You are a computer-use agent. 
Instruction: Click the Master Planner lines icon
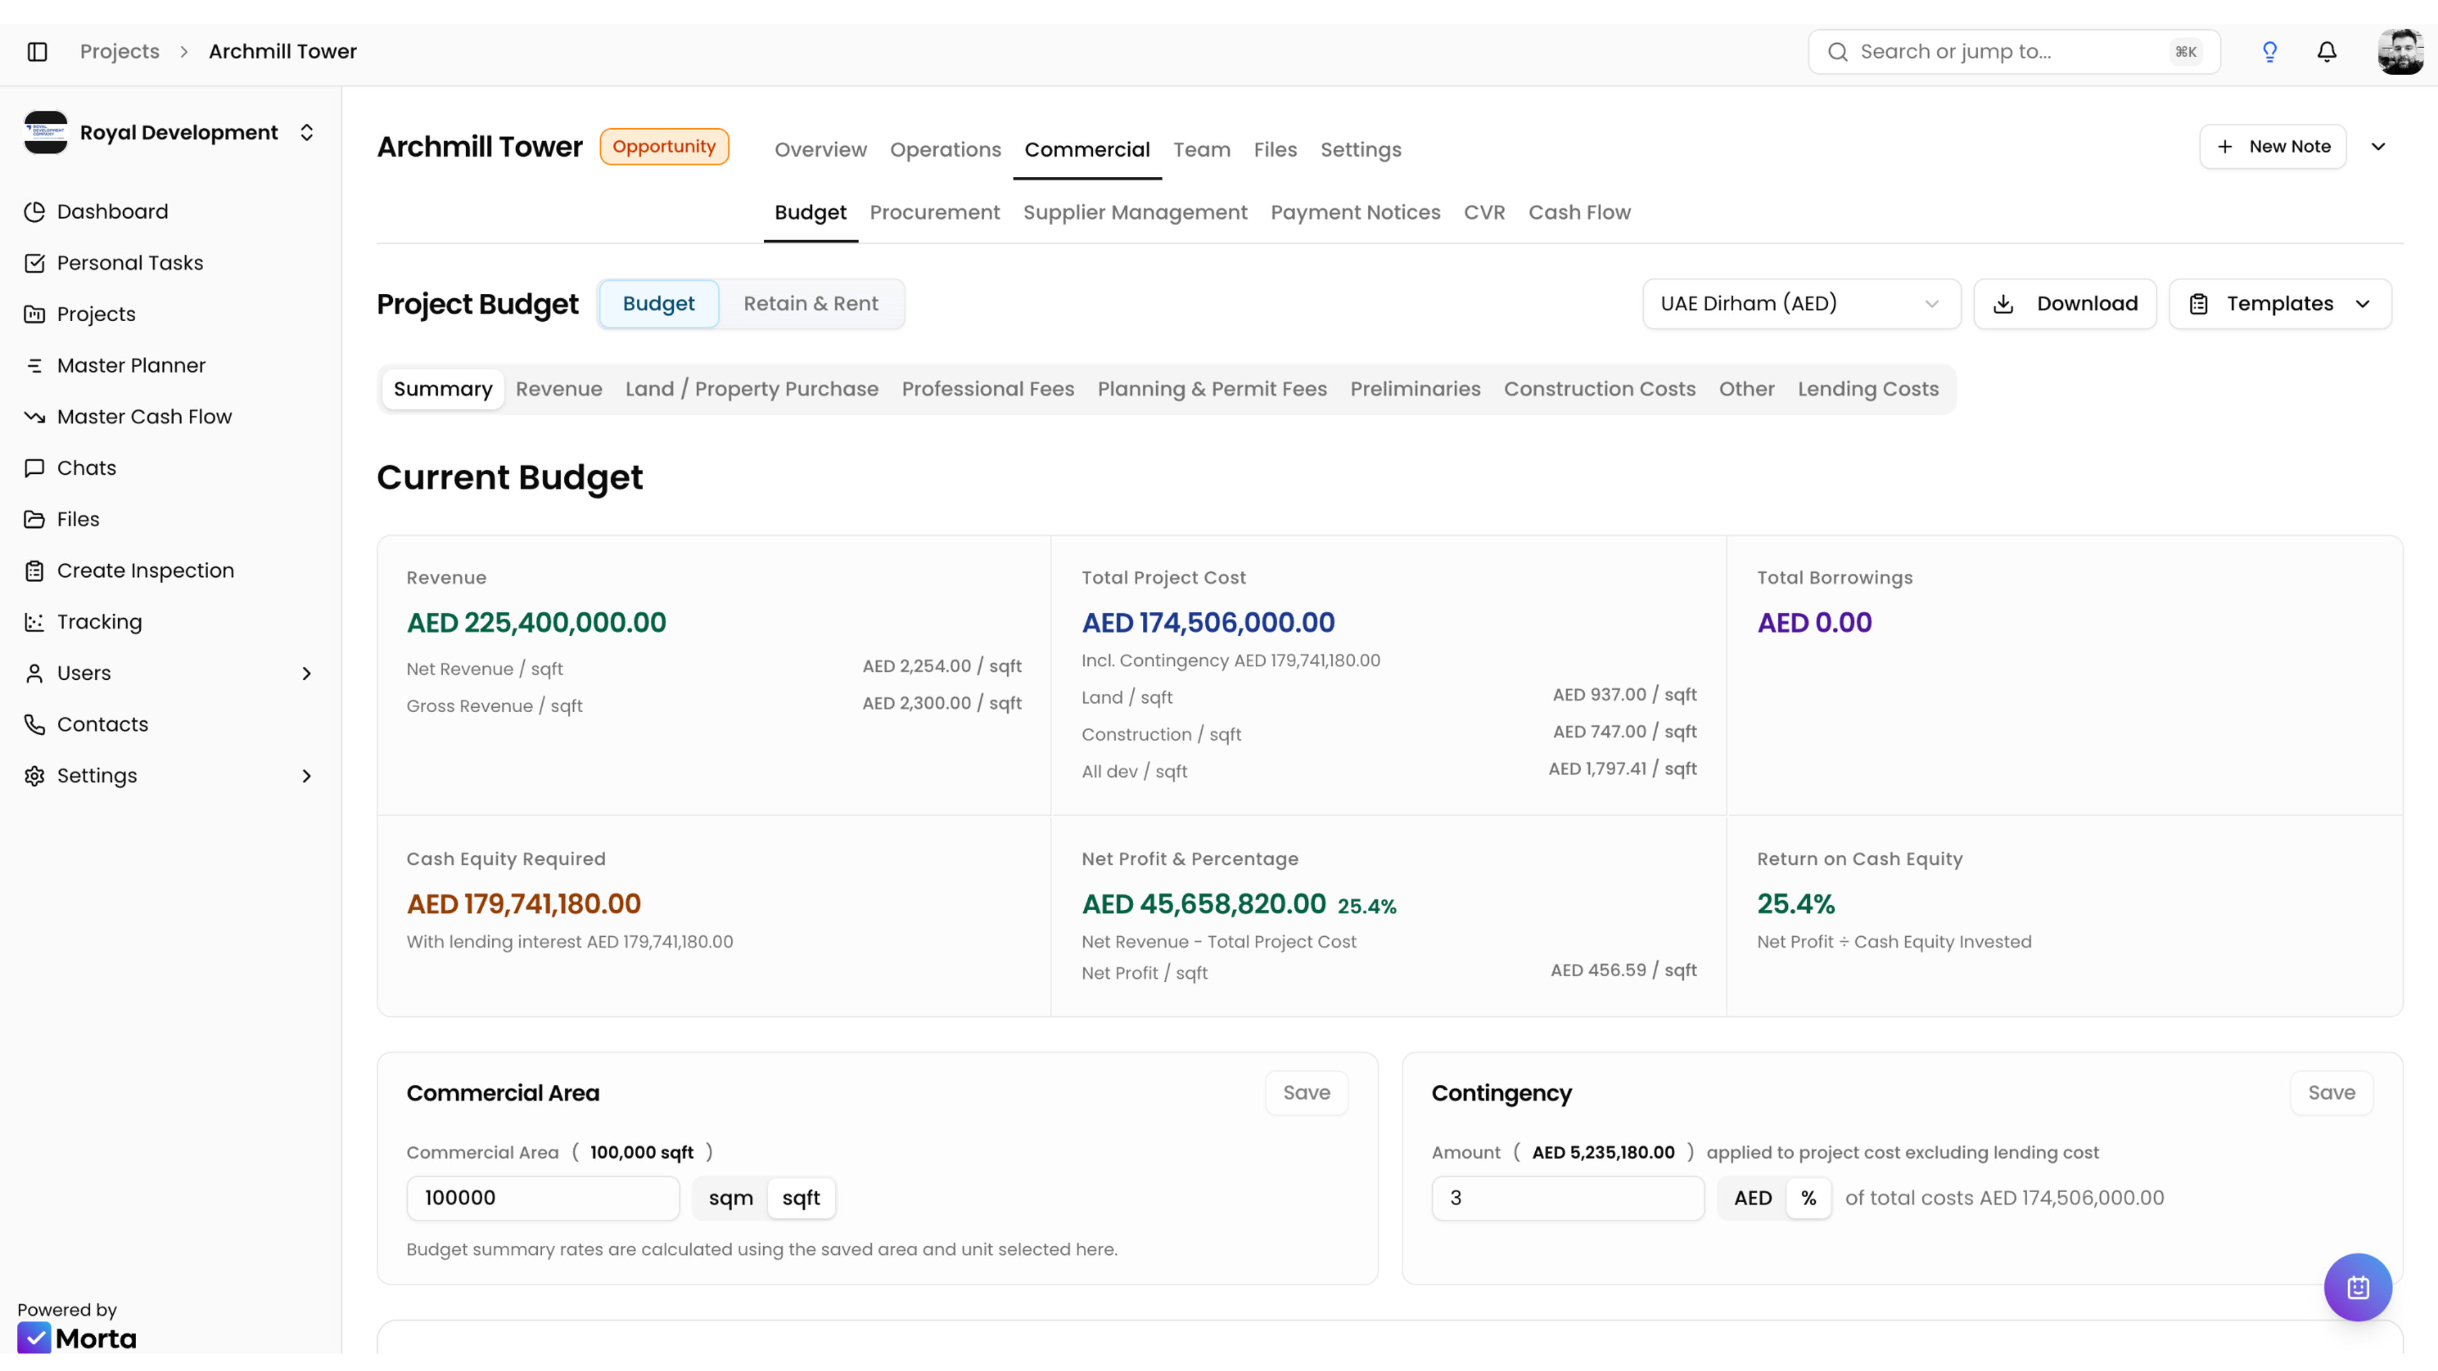tap(35, 365)
